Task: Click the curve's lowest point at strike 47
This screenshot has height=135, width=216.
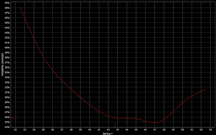Action: pos(155,122)
